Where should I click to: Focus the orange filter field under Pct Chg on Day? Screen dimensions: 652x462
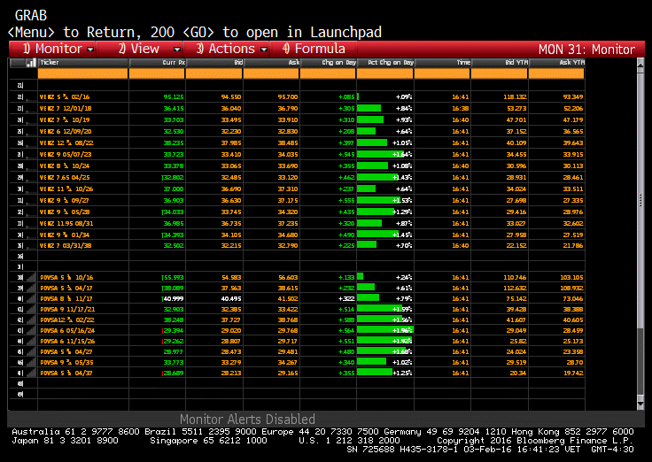(385, 73)
